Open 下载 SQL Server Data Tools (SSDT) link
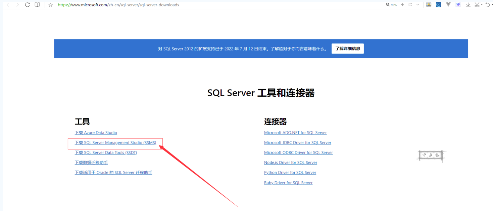Image resolution: width=493 pixels, height=211 pixels. pos(106,152)
